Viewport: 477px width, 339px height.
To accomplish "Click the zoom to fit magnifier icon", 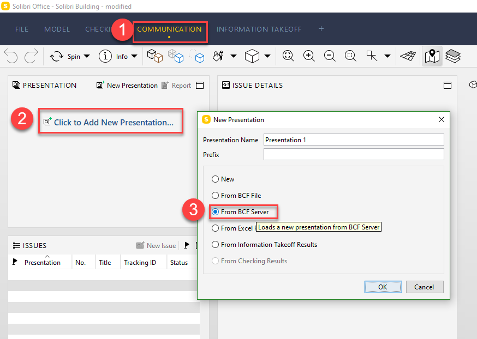I will tap(288, 56).
